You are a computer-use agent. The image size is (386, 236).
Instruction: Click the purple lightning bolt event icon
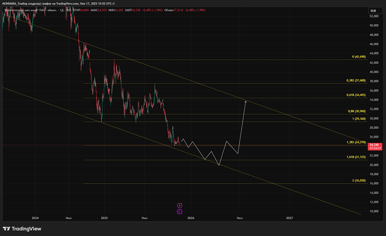[180, 206]
